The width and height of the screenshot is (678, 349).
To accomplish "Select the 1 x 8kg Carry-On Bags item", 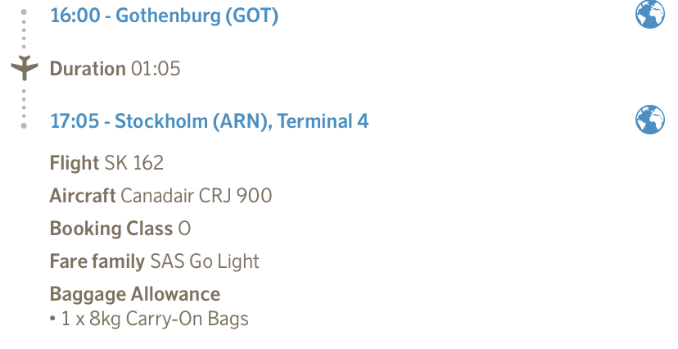I will (x=155, y=319).
